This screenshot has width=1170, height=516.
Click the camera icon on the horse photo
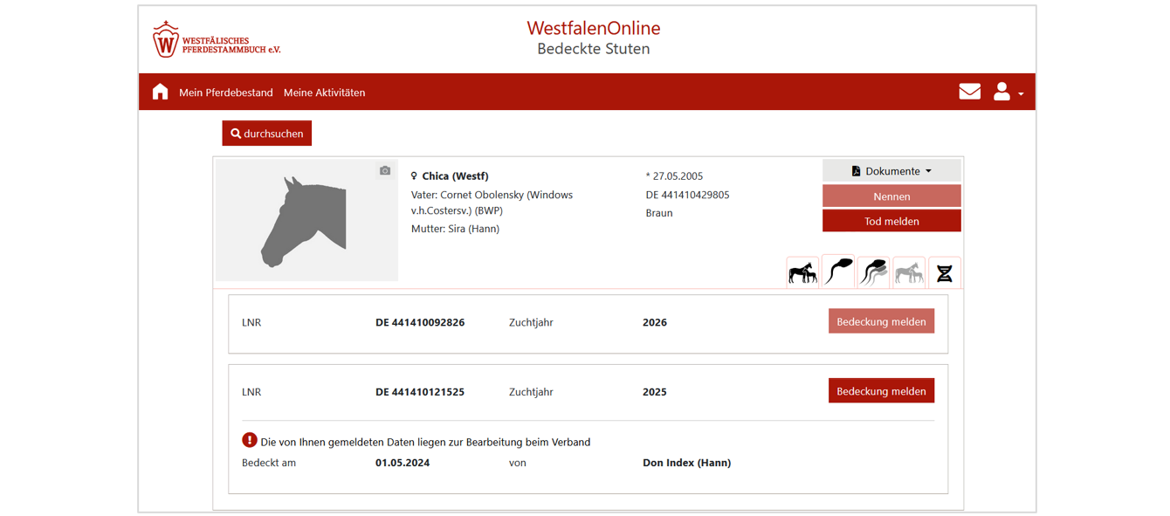pyautogui.click(x=385, y=170)
